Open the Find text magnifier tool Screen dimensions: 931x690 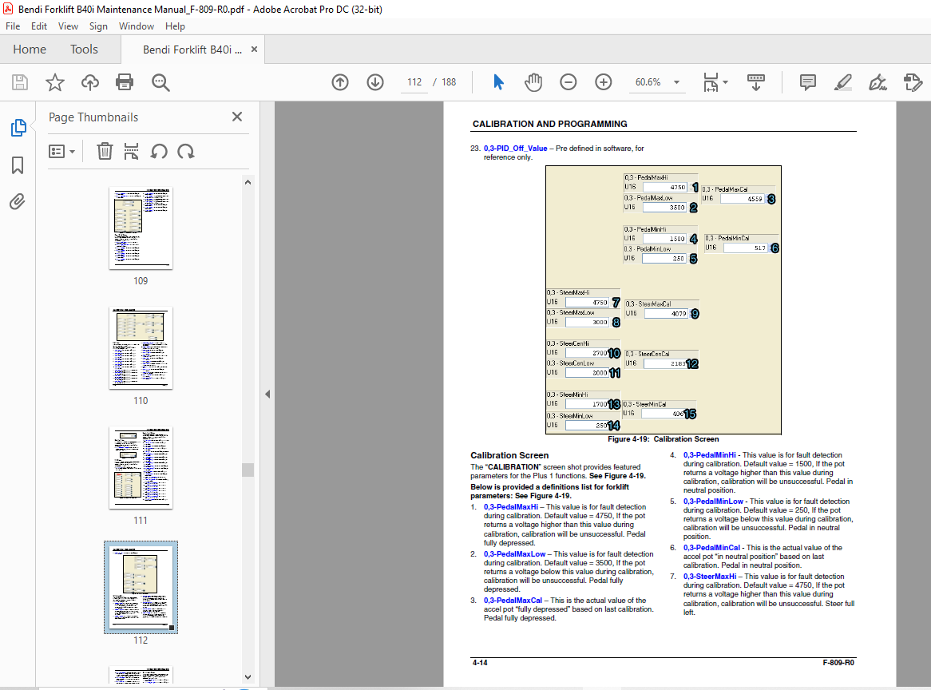click(x=160, y=82)
